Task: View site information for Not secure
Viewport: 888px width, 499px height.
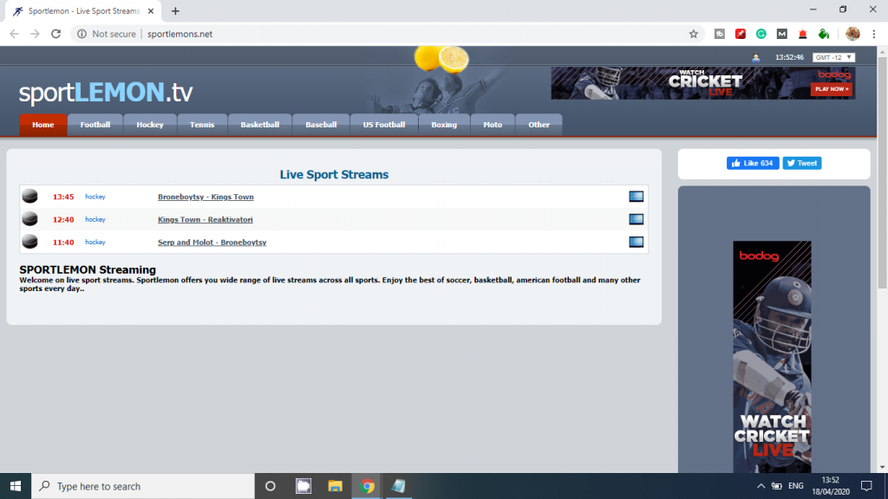Action: (107, 34)
